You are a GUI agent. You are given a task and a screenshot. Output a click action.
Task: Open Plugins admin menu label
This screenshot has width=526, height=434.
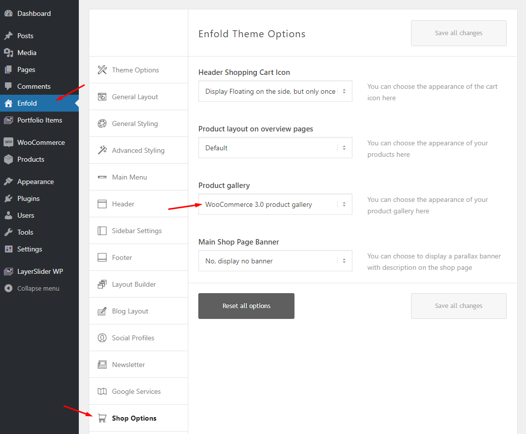click(29, 198)
